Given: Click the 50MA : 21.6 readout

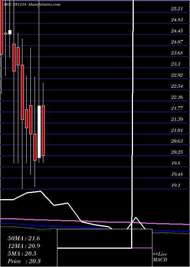Looking at the screenshot, I should [24, 238].
